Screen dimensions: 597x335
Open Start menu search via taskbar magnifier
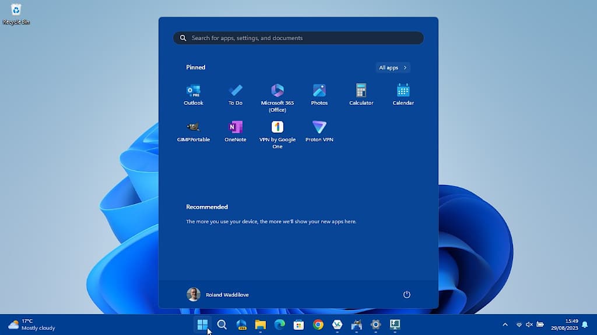(x=222, y=325)
